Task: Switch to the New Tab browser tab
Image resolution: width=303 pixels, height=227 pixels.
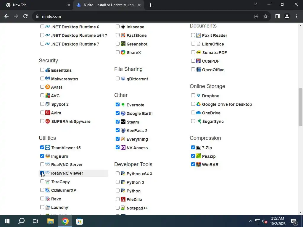Action: 37,5
